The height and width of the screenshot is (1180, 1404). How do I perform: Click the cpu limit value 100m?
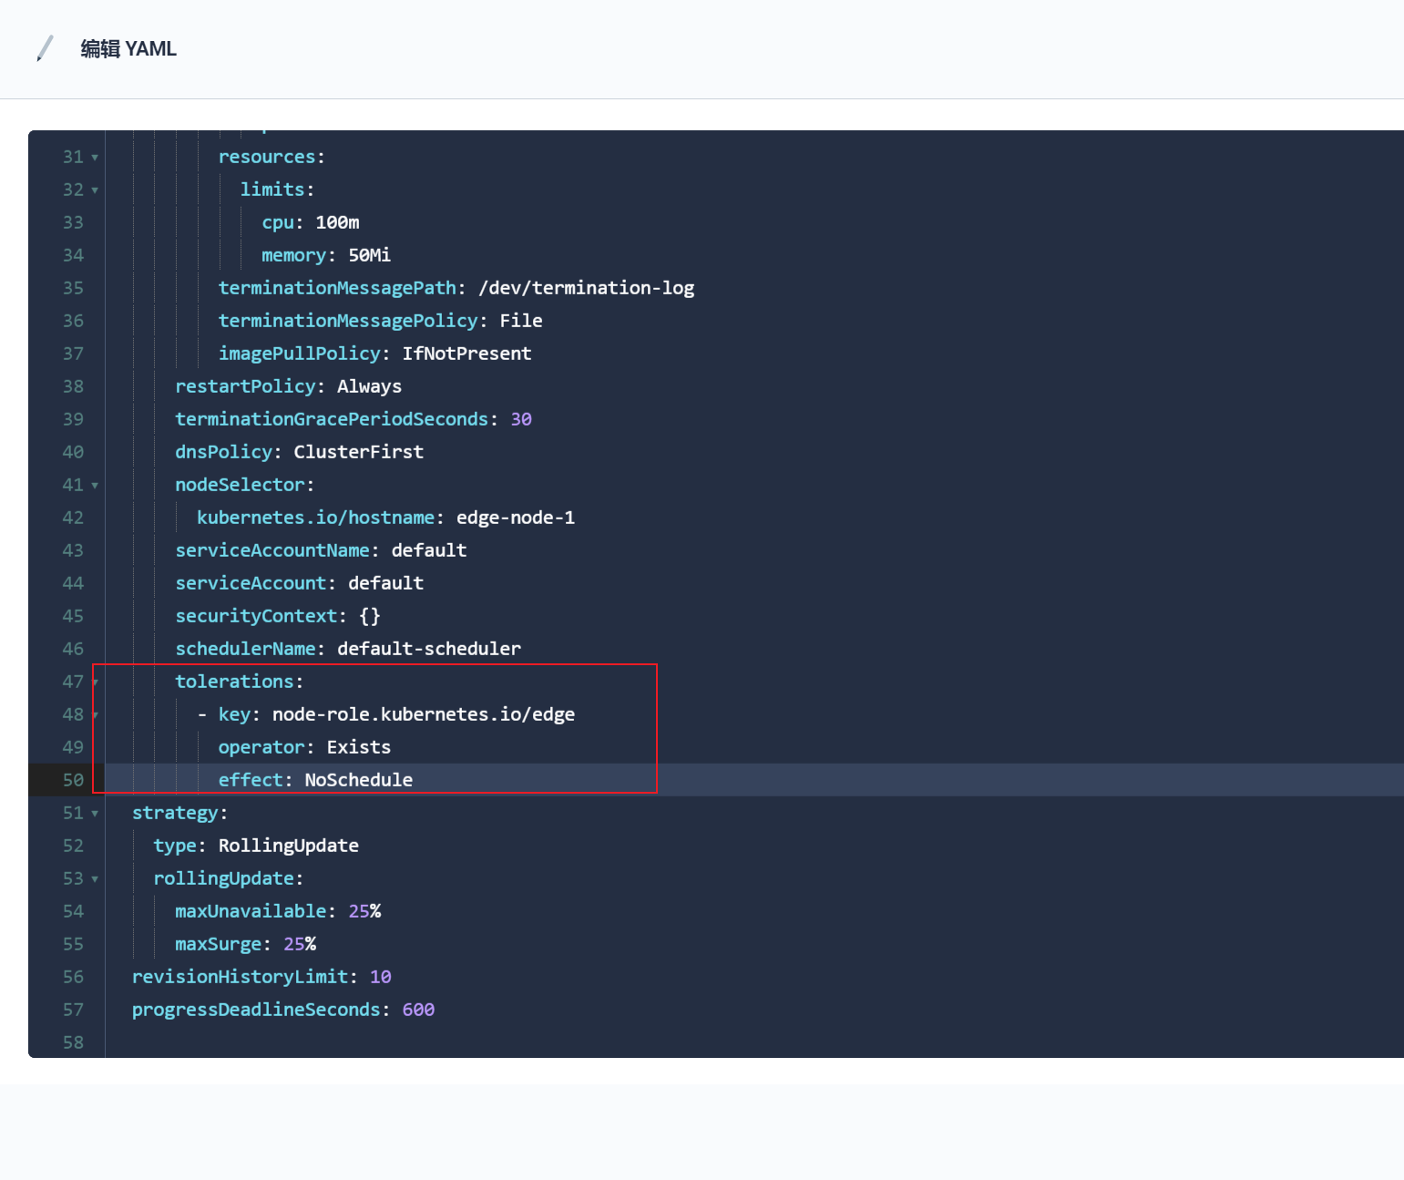coord(336,221)
